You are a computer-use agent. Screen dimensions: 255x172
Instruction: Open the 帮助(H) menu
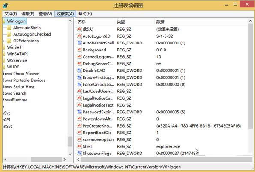[85, 14]
